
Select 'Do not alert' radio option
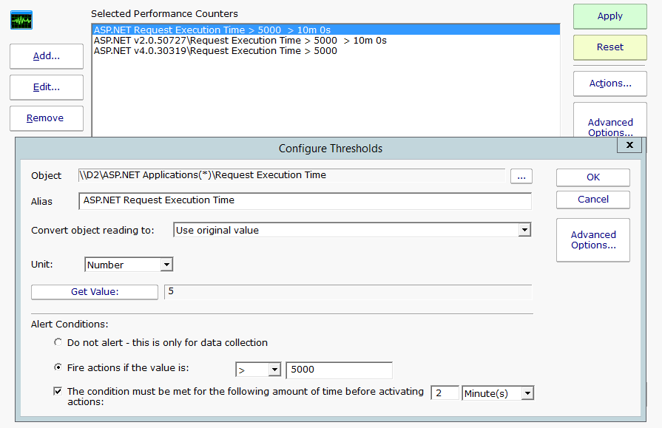coord(58,343)
